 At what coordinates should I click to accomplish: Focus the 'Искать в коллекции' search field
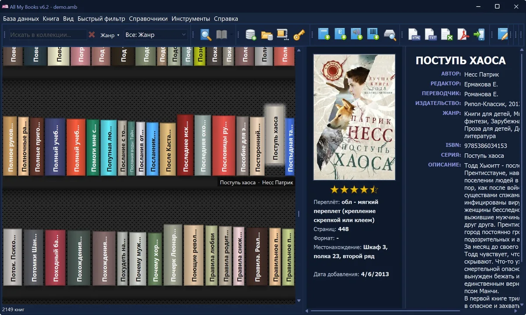coord(48,35)
